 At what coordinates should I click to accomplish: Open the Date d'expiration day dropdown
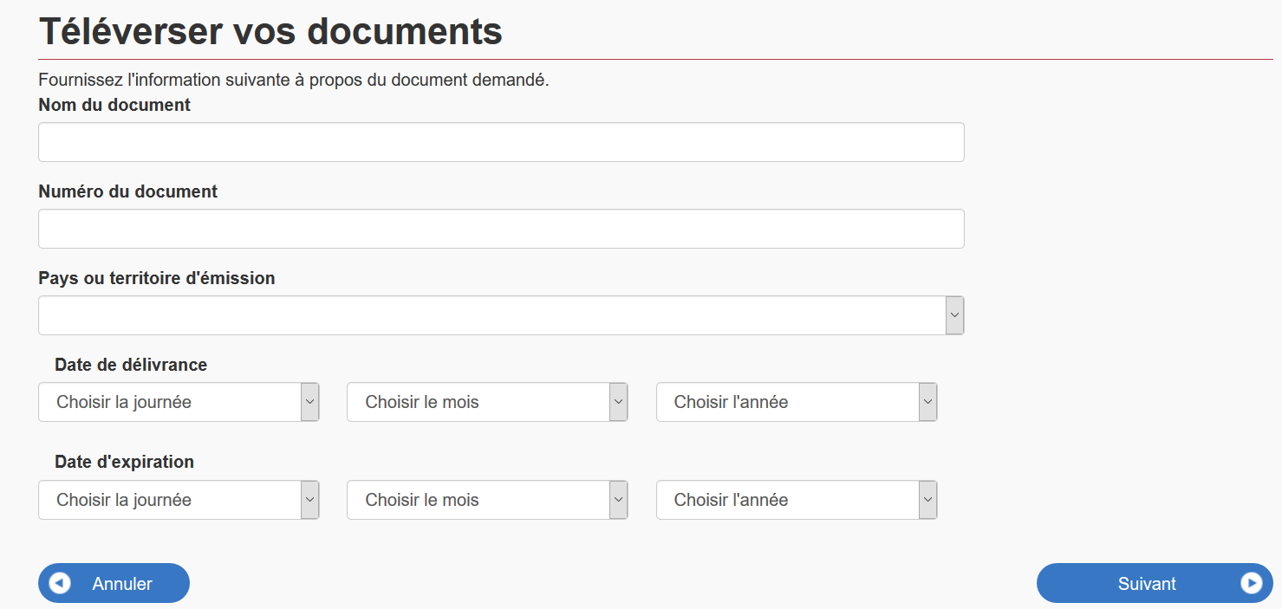coord(179,500)
